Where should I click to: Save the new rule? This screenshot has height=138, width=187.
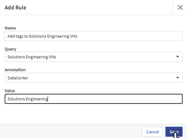click(x=174, y=132)
